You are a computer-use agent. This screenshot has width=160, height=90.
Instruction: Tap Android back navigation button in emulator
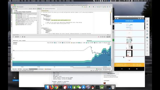(x=122, y=69)
